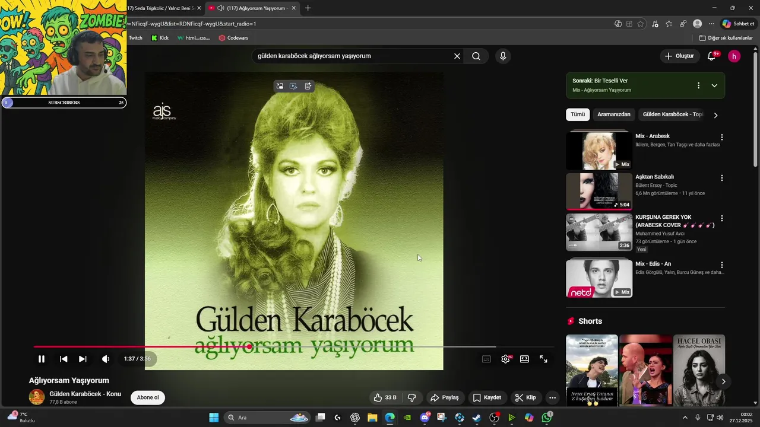Open YouTube notifications bell

coord(712,56)
